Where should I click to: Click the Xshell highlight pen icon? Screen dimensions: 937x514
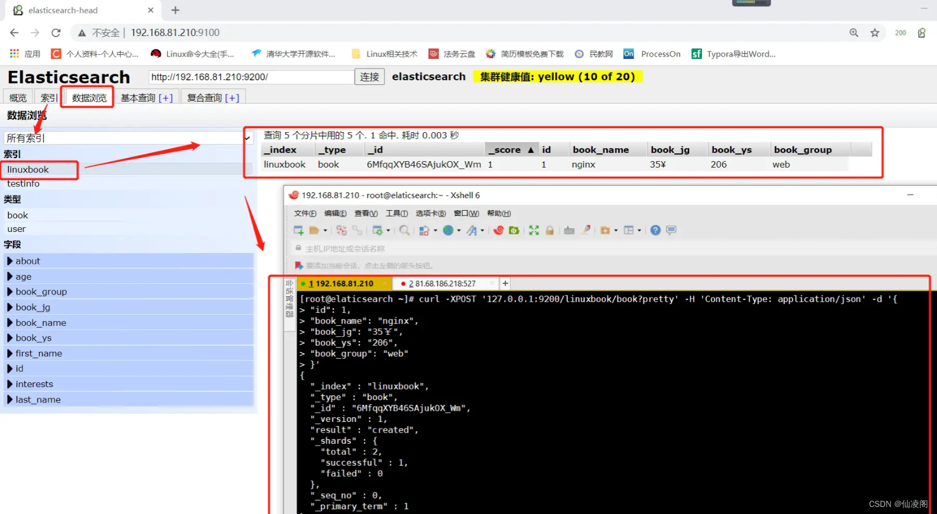coord(586,230)
